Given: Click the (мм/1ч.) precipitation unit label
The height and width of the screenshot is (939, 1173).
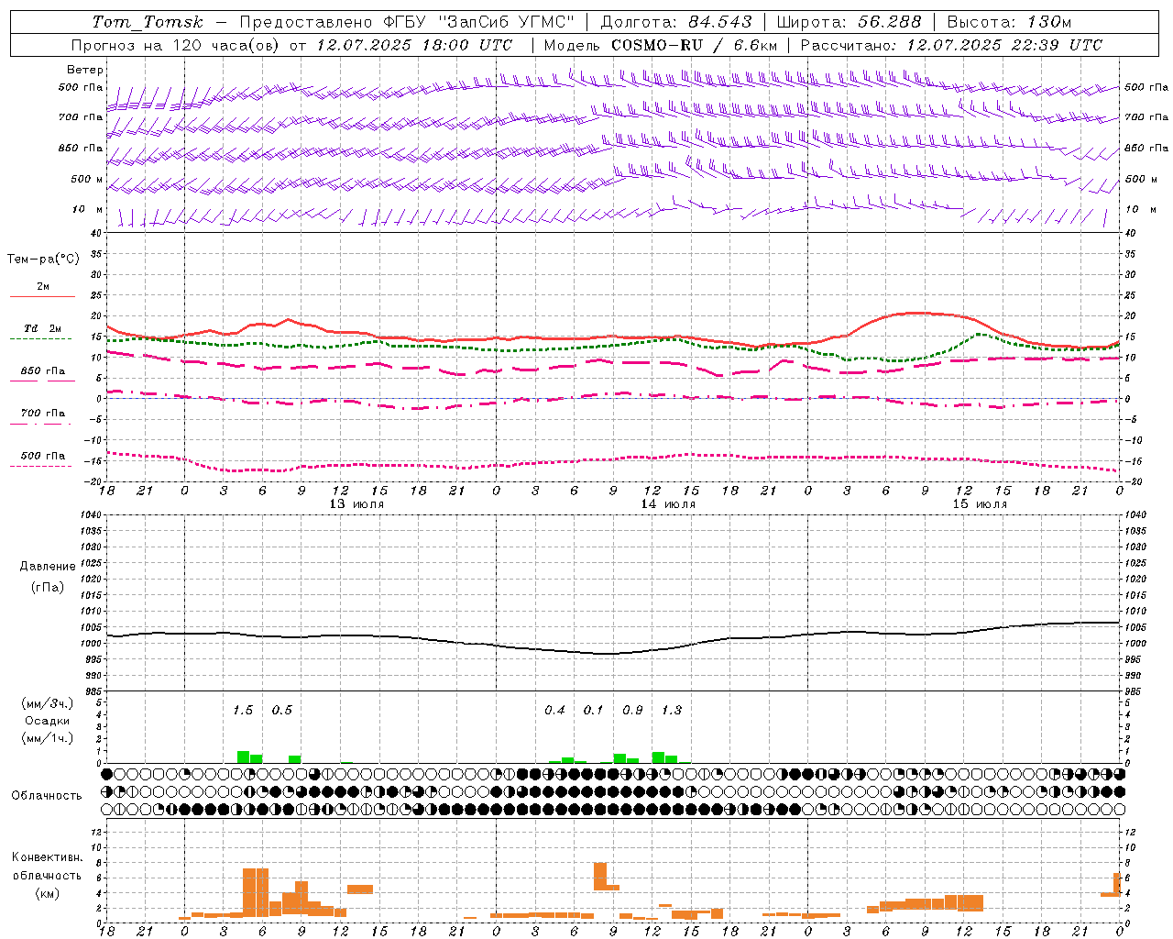Looking at the screenshot, I should click(48, 737).
